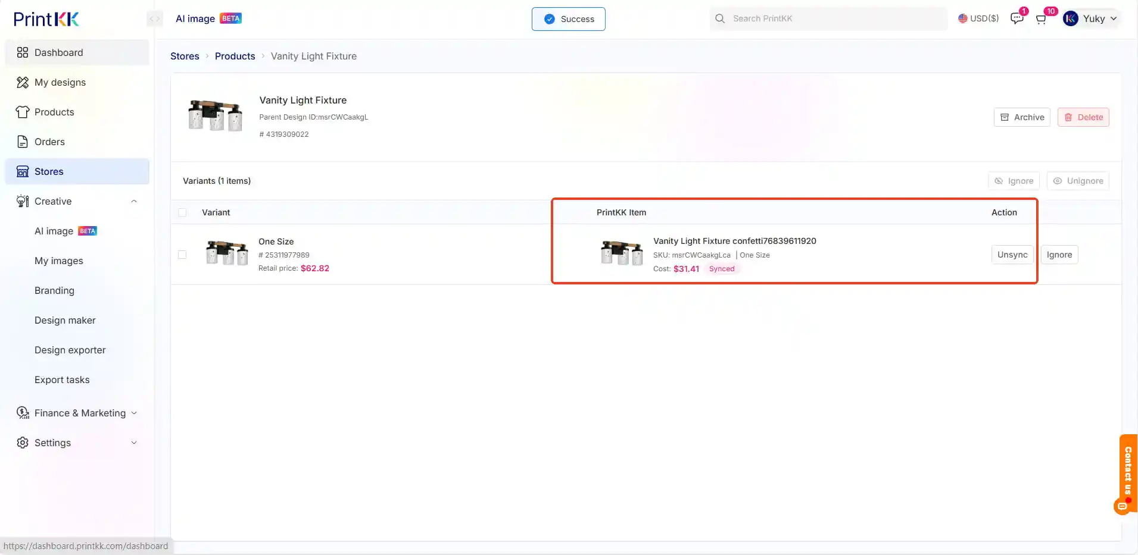This screenshot has width=1138, height=555.
Task: Ignore the One Size variant row
Action: (1059, 255)
